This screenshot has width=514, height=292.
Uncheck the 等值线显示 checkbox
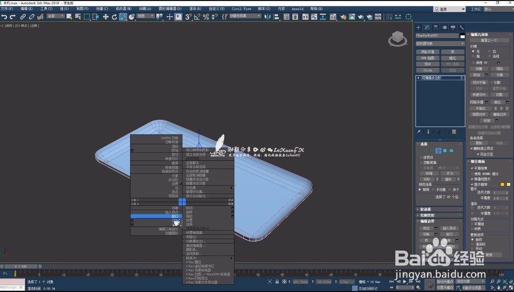[x=472, y=179]
